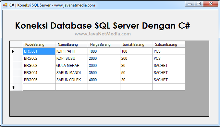Screen dimensions: 220x127
Task: Click the application icon in the title bar
Action: (5, 5)
